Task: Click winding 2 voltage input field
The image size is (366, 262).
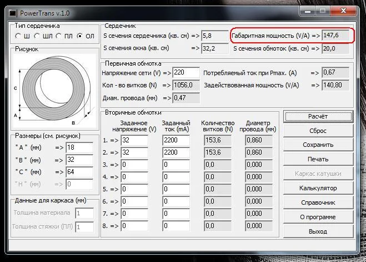Action: 134,152
